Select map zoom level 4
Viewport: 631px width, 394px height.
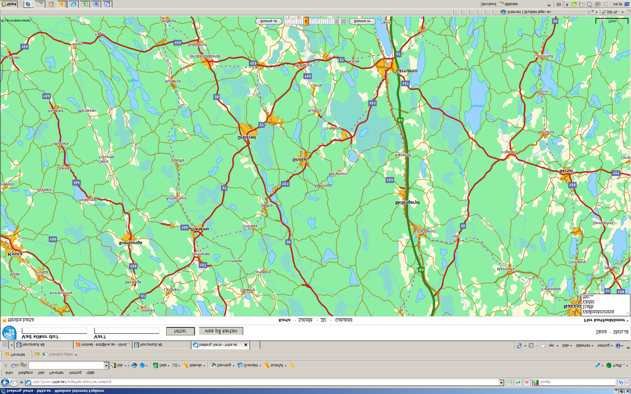[306, 21]
